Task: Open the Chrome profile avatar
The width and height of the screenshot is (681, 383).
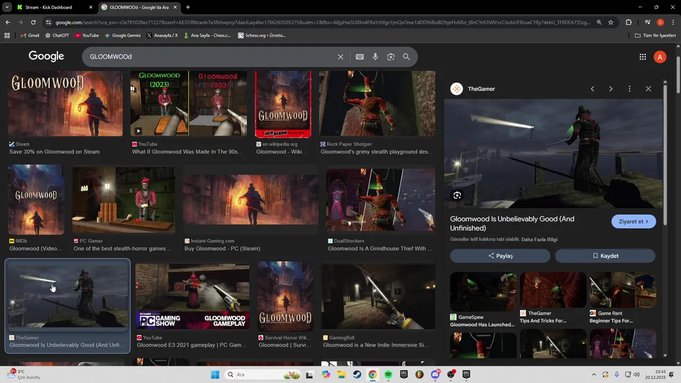Action: (x=660, y=22)
